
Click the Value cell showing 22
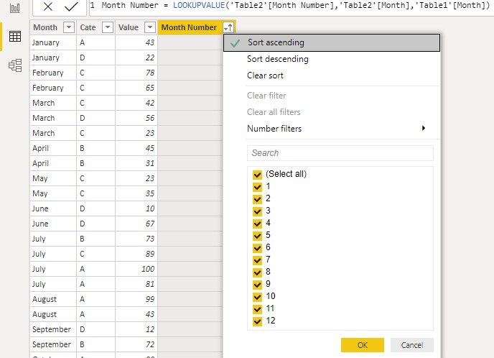click(136, 58)
